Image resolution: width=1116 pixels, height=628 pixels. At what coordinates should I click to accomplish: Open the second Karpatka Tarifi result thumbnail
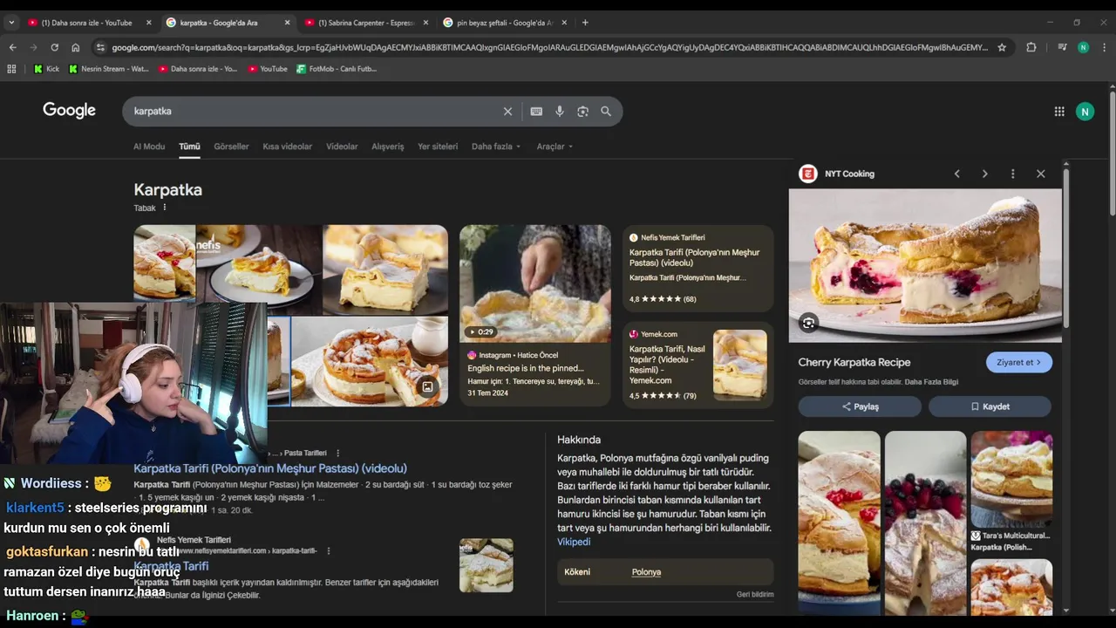point(487,565)
